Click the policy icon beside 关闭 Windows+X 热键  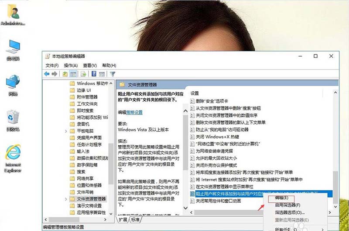tap(192, 137)
